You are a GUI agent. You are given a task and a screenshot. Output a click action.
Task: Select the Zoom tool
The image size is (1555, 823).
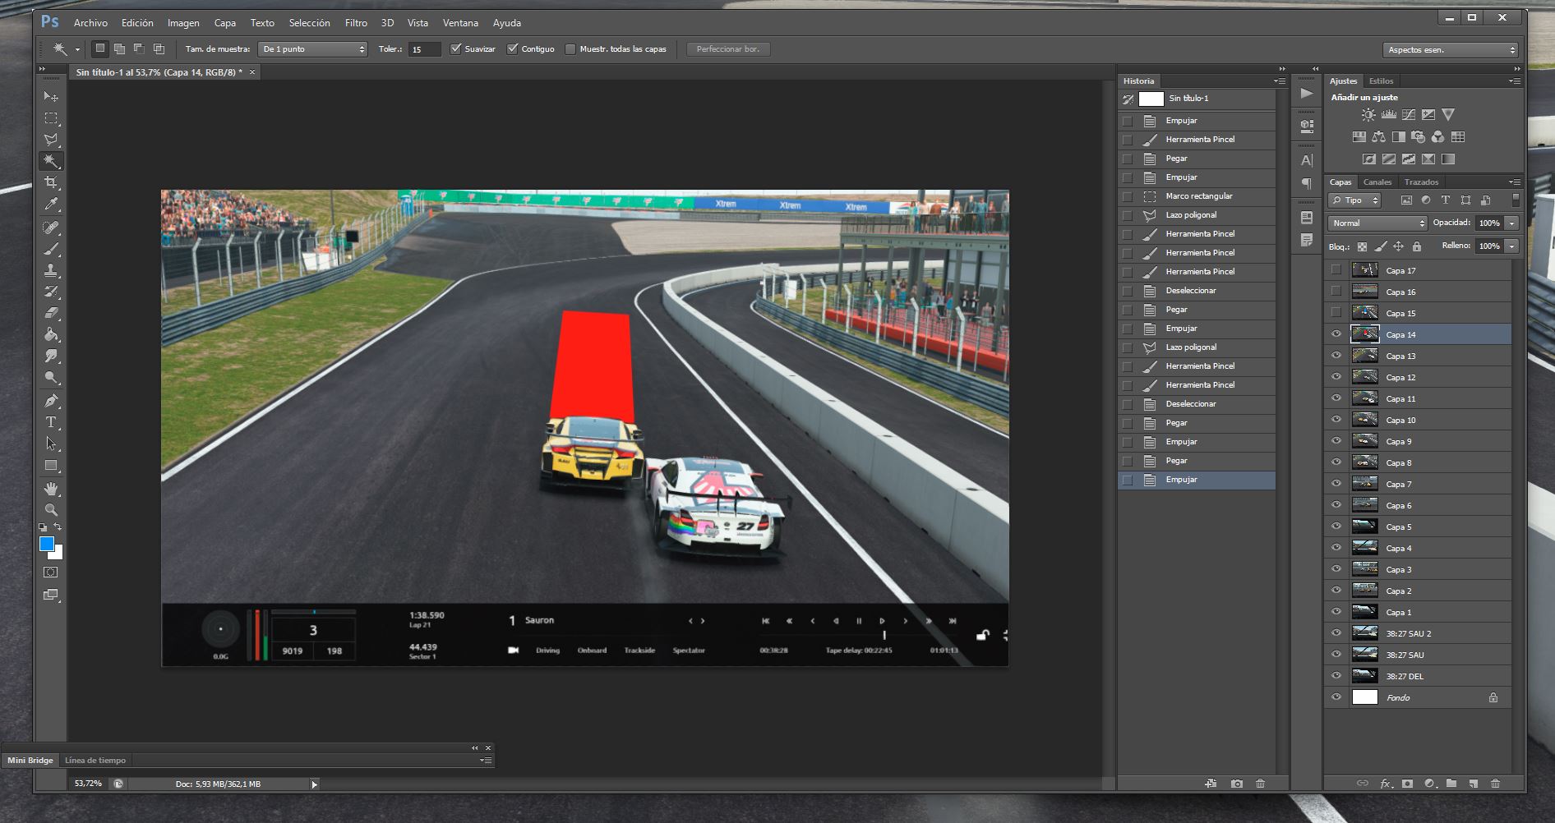pos(51,510)
